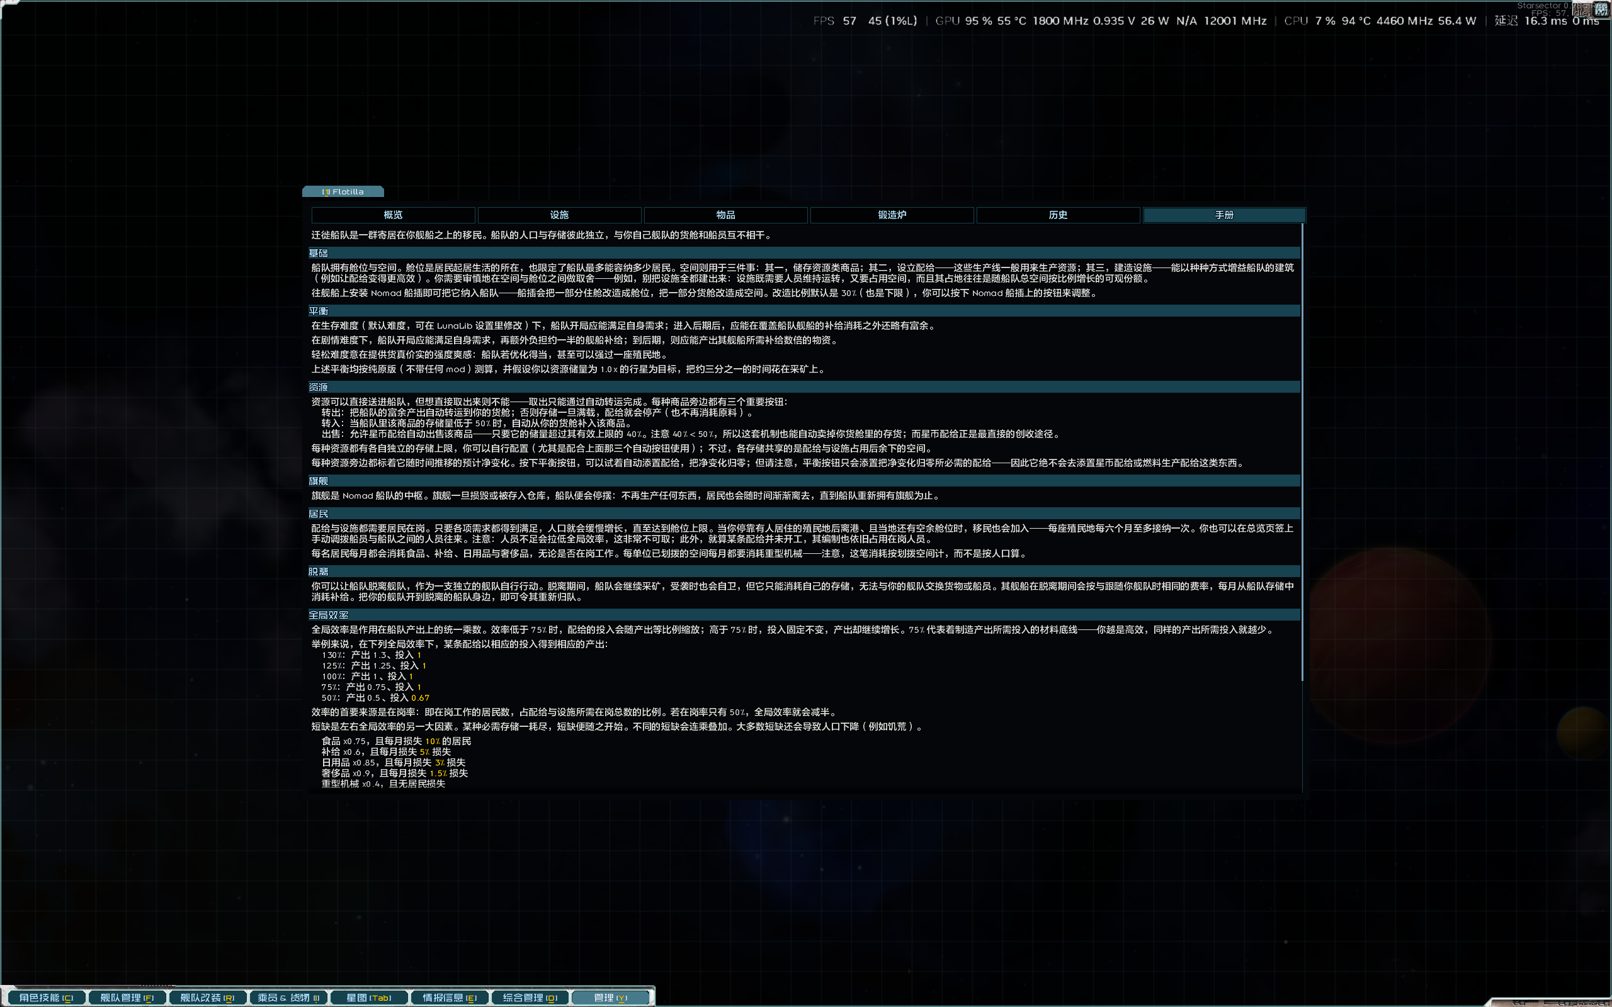This screenshot has height=1007, width=1612.
Task: Open the 物品 items tab
Action: [725, 215]
